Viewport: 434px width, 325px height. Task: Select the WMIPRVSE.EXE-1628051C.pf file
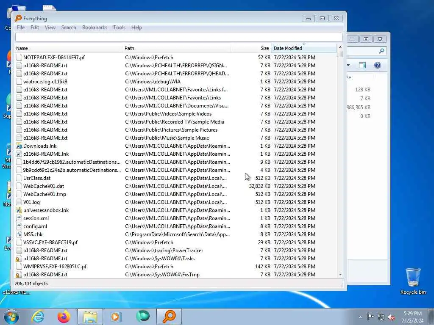[x=55, y=267]
